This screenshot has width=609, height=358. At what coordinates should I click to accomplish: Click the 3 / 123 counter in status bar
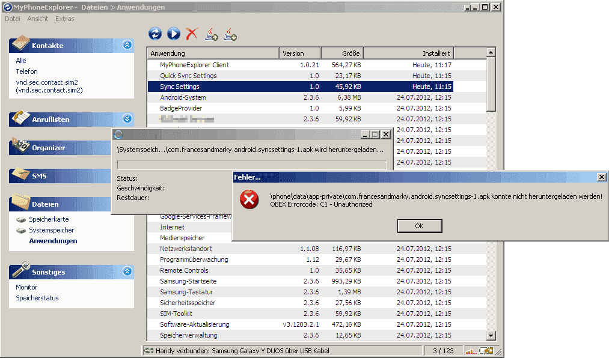coord(443,351)
